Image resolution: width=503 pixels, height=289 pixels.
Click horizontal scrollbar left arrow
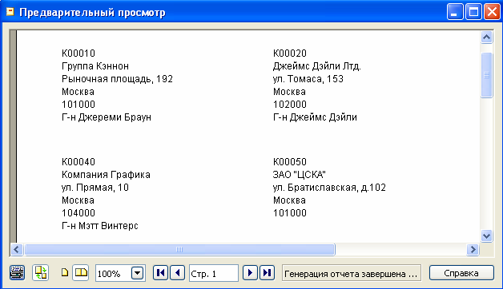pos(17,249)
